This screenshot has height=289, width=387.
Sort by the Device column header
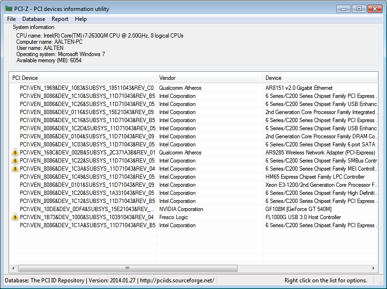point(320,78)
